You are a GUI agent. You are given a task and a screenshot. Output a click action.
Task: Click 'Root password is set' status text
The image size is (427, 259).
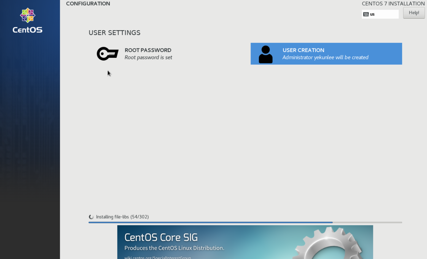coord(148,57)
